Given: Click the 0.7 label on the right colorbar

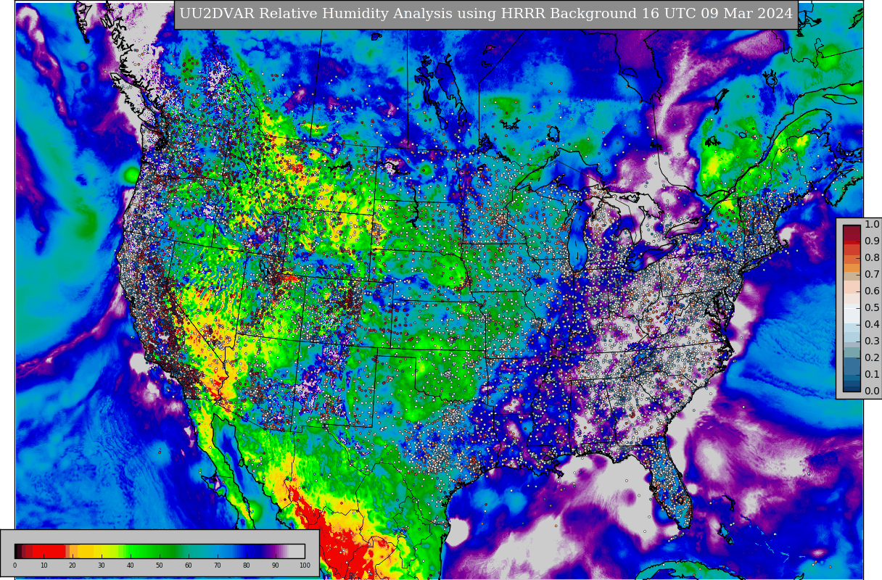Looking at the screenshot, I should click(x=872, y=275).
